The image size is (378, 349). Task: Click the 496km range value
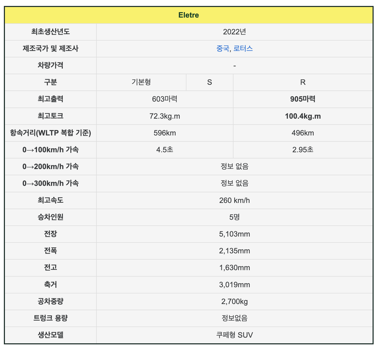coord(303,133)
